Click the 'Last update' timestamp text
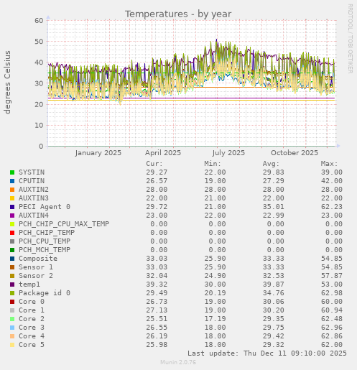Screen dimensions: 357x370 coord(267,353)
